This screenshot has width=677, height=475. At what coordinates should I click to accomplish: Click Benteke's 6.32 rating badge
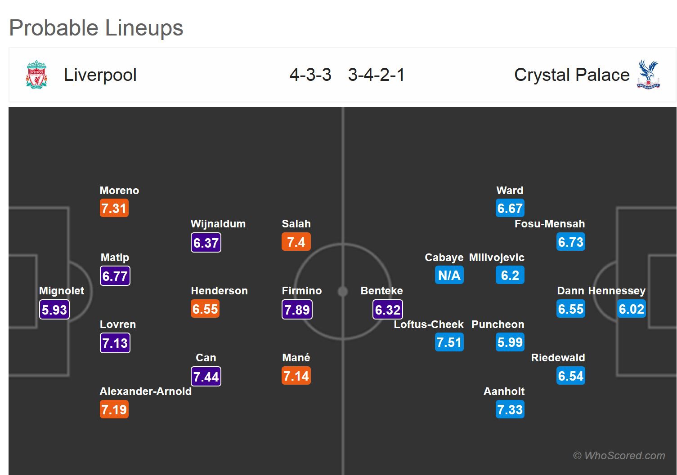tap(387, 310)
